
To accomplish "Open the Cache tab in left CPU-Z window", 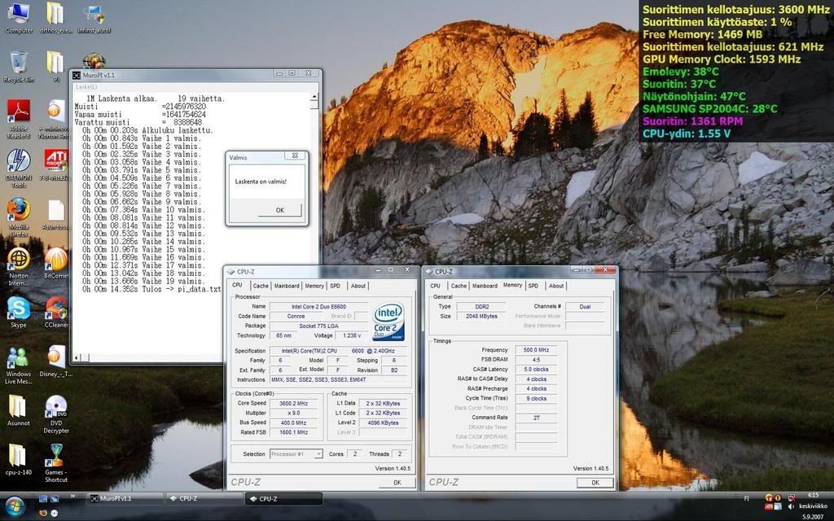I will pyautogui.click(x=261, y=286).
